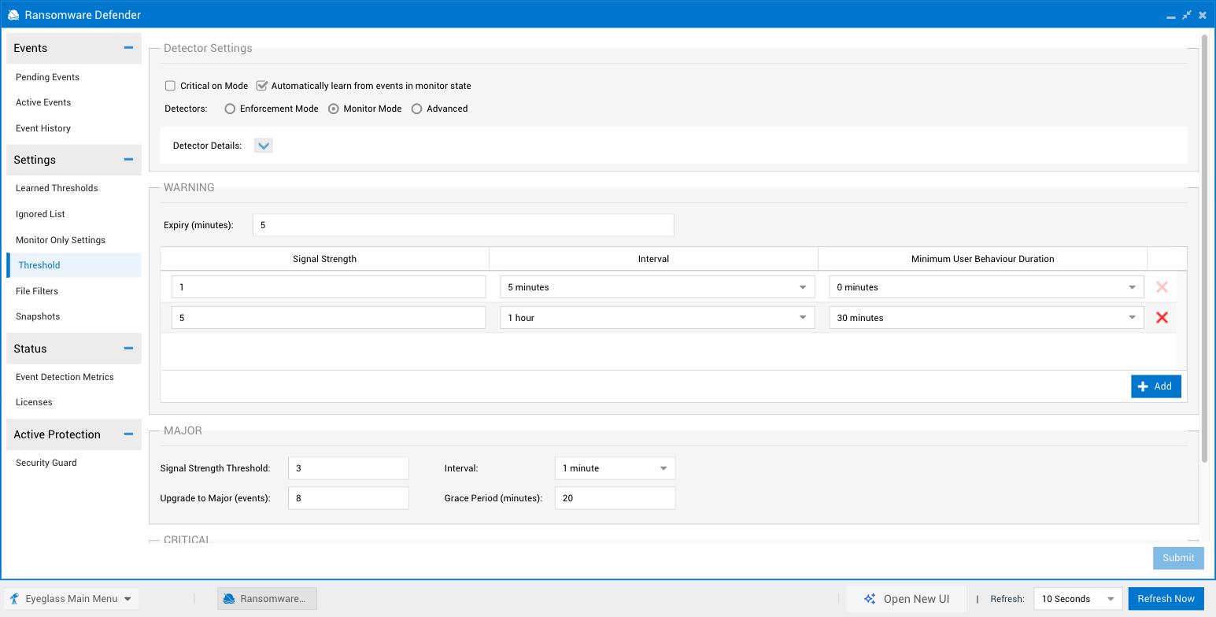
Task: Delete the signal strength 5 warning row
Action: tap(1162, 318)
